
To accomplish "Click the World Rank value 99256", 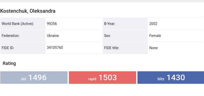I will (52, 24).
